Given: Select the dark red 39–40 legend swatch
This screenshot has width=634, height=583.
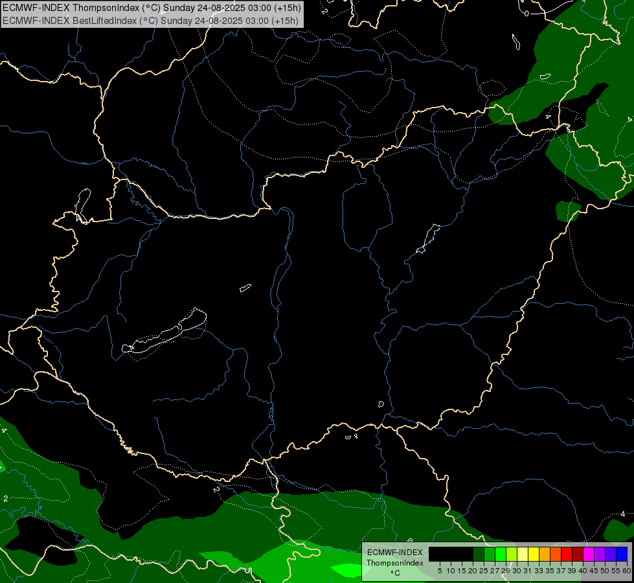Looking at the screenshot, I should [x=578, y=554].
